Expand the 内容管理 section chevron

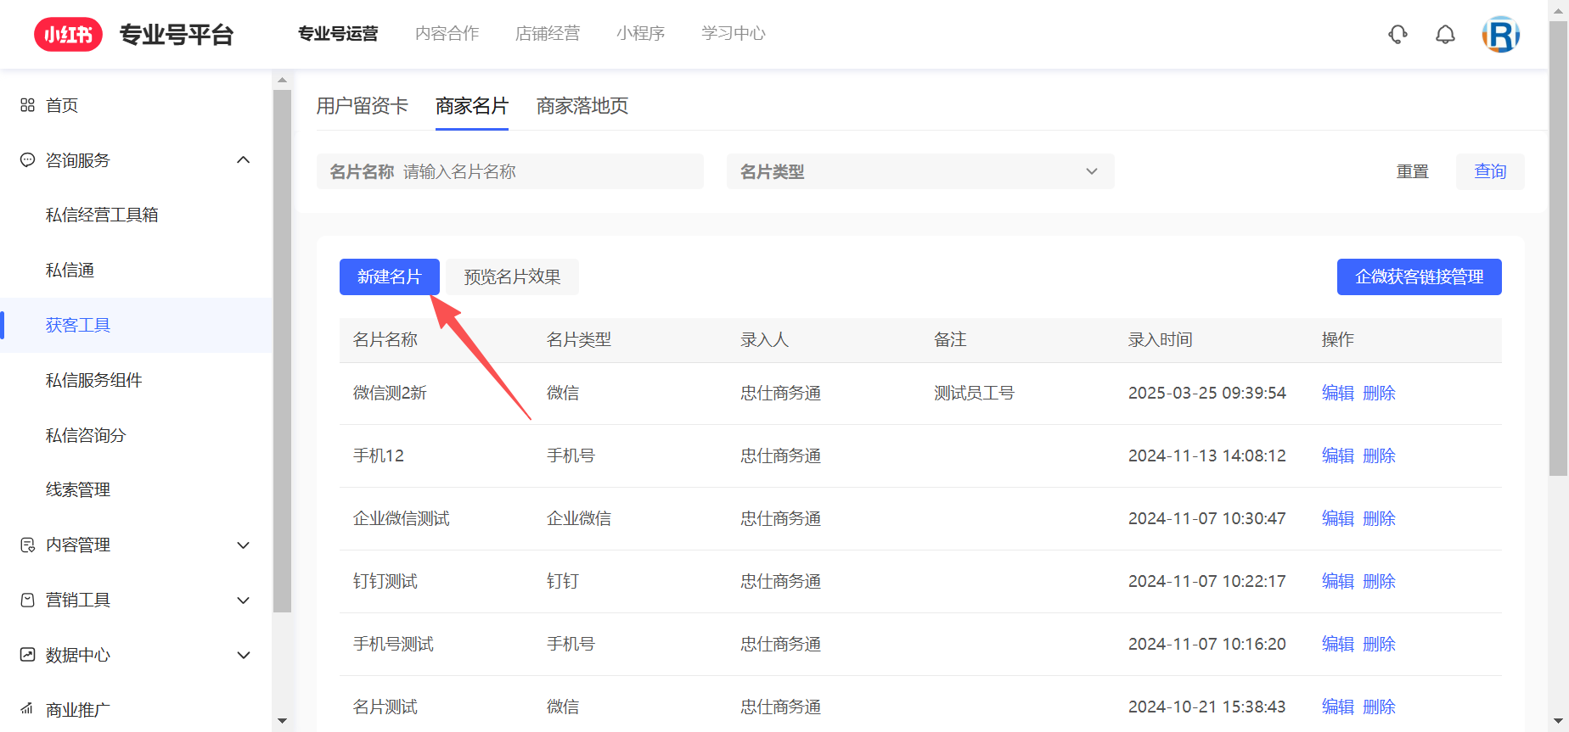pyautogui.click(x=244, y=545)
